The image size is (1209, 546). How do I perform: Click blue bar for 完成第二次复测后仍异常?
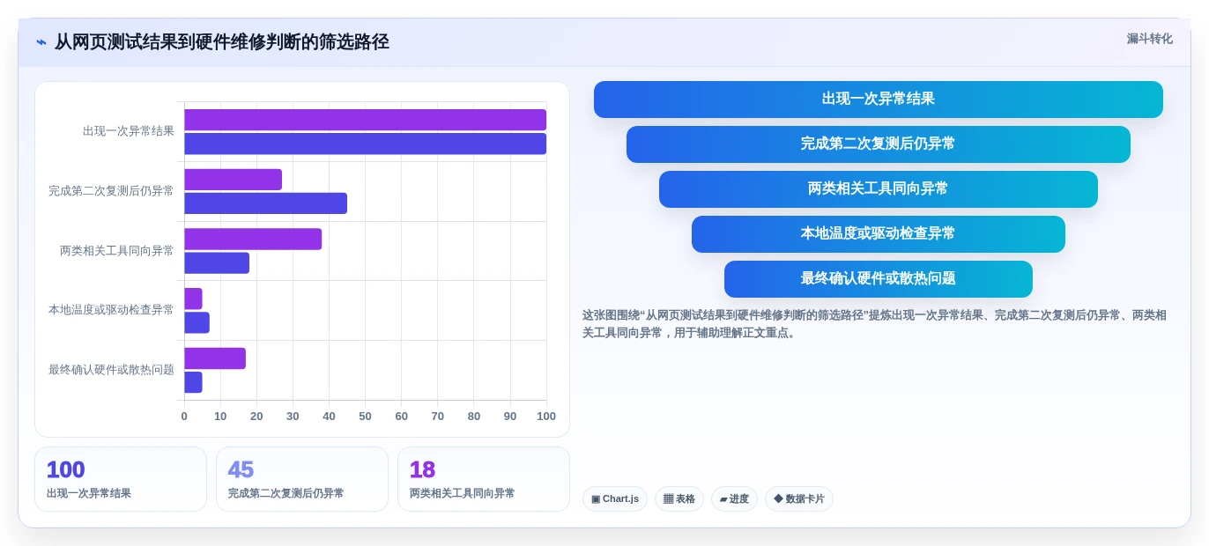click(x=265, y=203)
